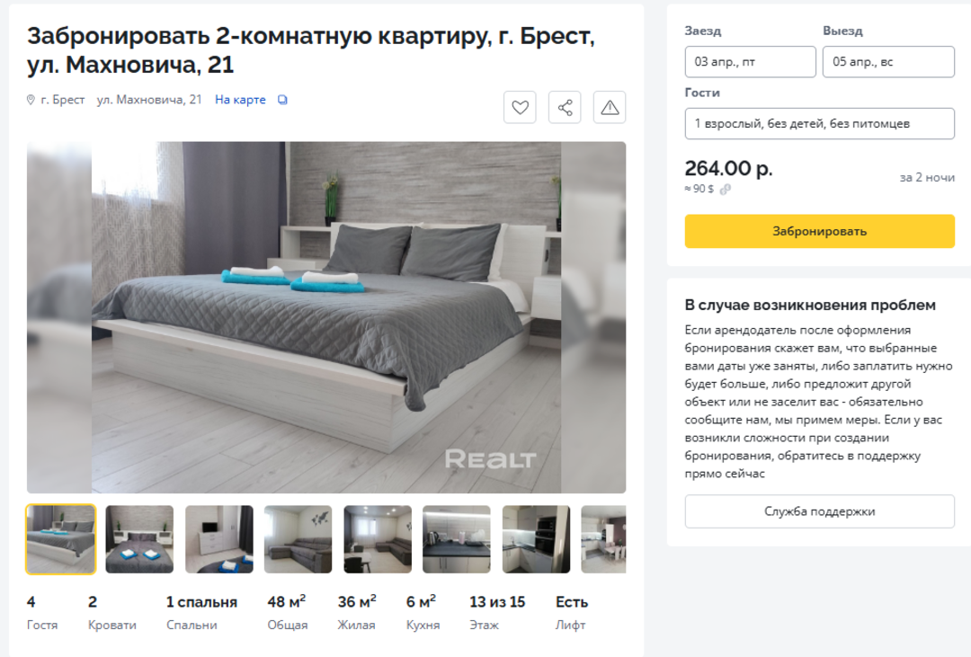Open check-in date field 03 апр., пт
The width and height of the screenshot is (971, 657).
point(750,62)
